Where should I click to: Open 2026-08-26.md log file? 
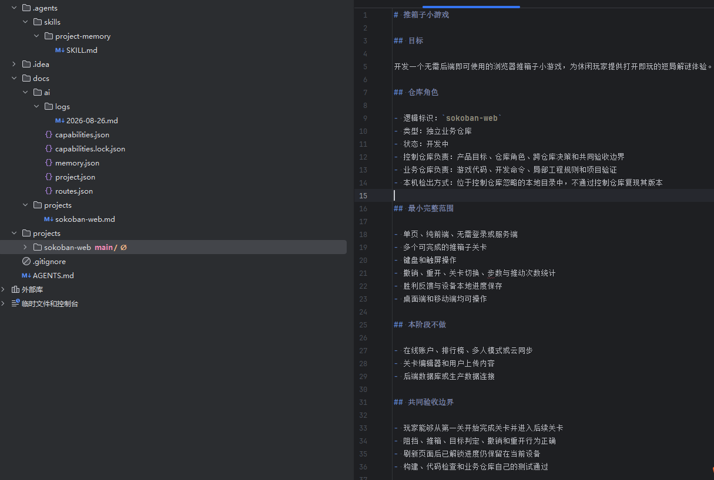[x=92, y=120]
